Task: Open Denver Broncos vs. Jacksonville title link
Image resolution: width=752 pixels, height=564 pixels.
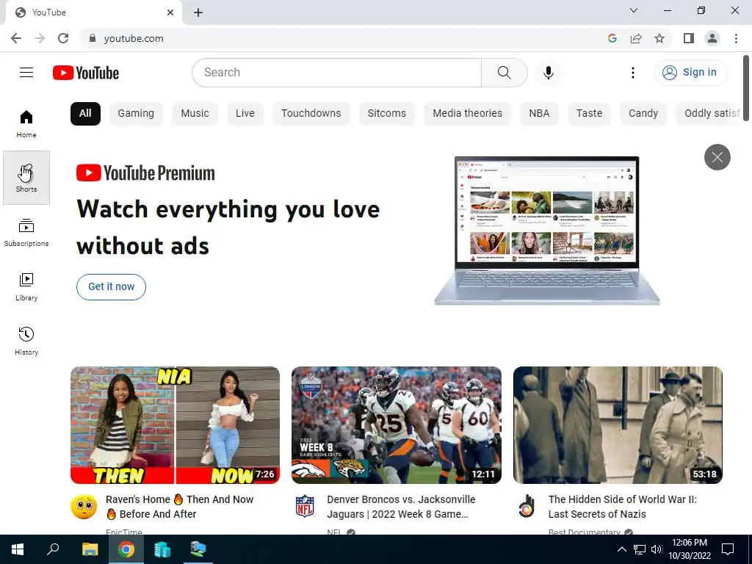Action: pos(401,507)
